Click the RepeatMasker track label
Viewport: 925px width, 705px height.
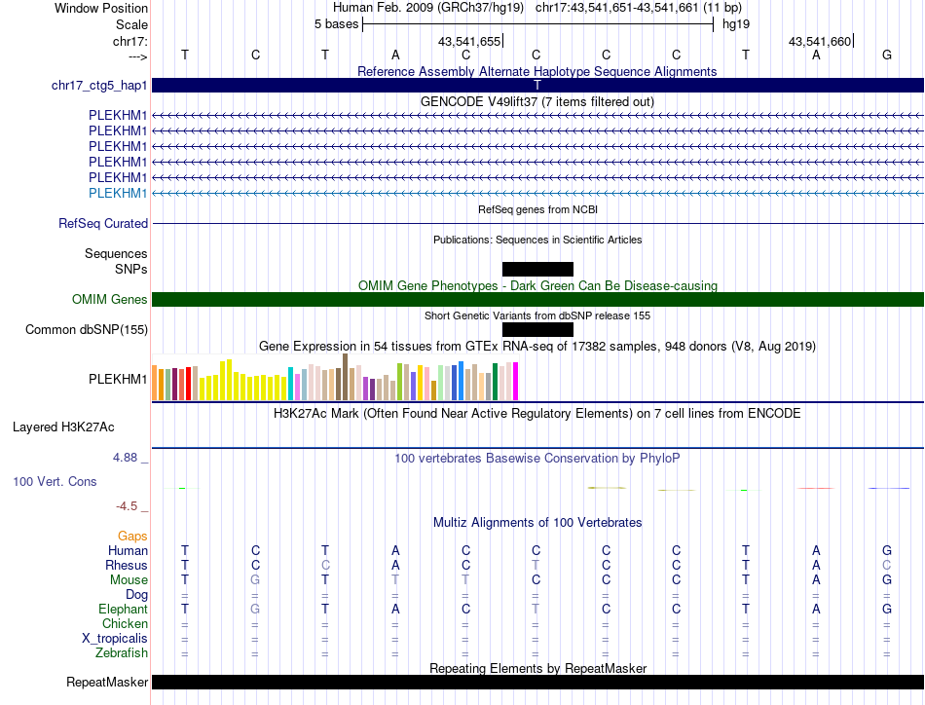tap(107, 683)
